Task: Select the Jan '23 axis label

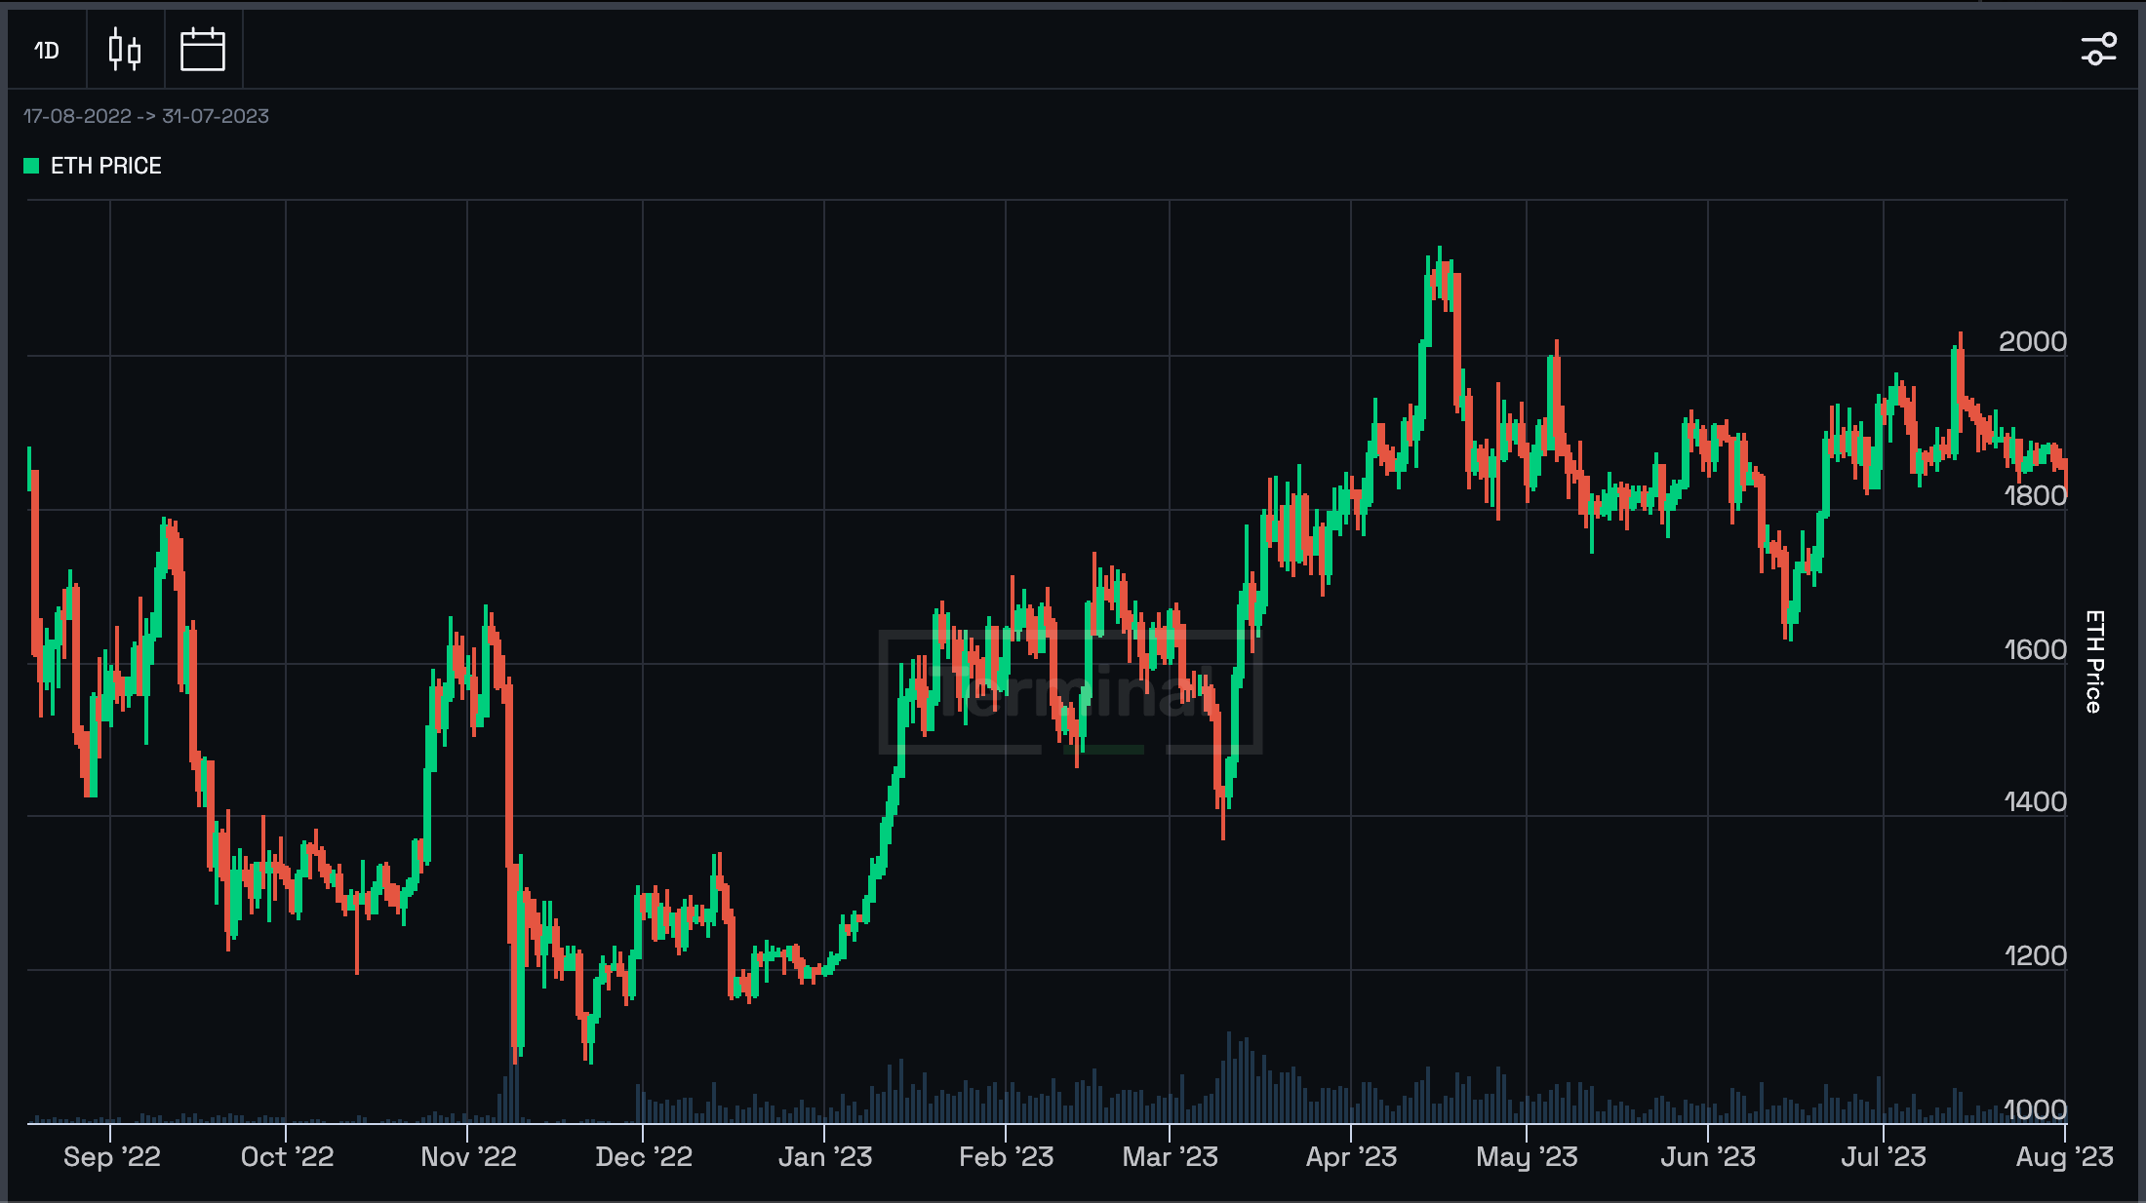Action: click(x=825, y=1157)
